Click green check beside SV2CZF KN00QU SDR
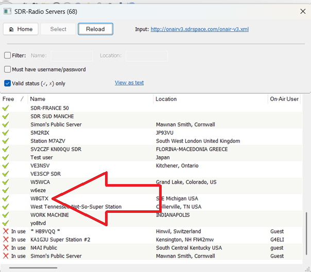Viewport: 311px width, 272px height. tap(6, 149)
